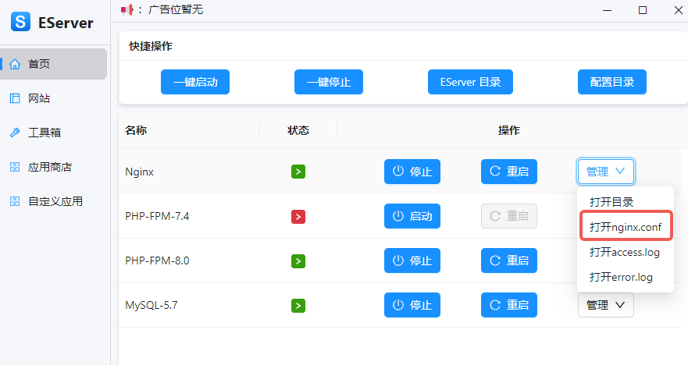This screenshot has width=688, height=365.
Task: Click the EServer logo icon
Action: pyautogui.click(x=21, y=23)
